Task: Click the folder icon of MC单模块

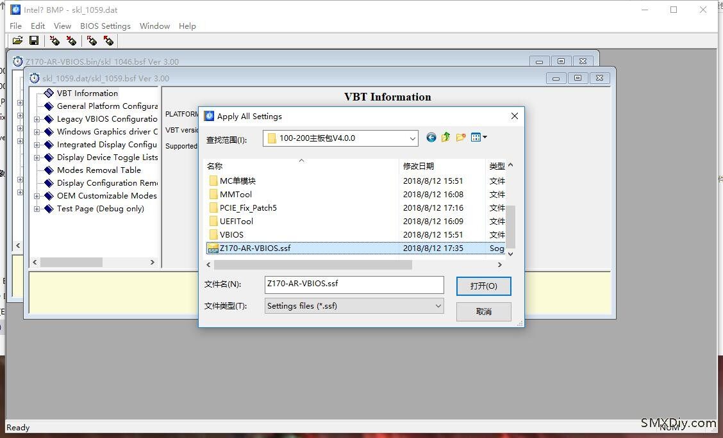Action: pyautogui.click(x=213, y=181)
